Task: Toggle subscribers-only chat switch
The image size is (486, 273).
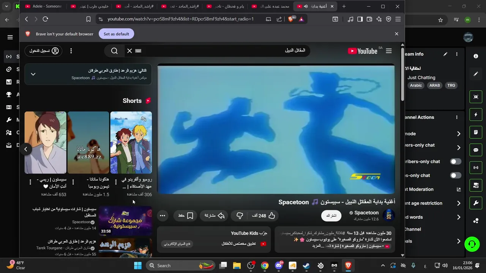Action: coord(456,162)
